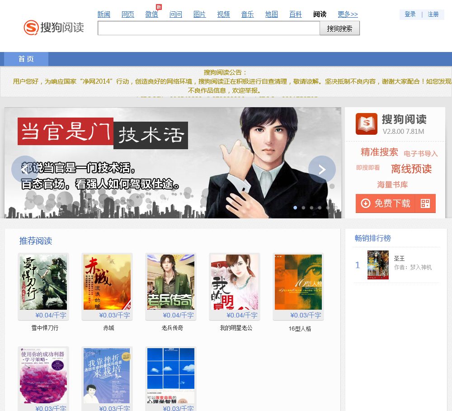This screenshot has height=411, width=452.
Task: Click the 精准搜索 feature text
Action: click(x=379, y=152)
